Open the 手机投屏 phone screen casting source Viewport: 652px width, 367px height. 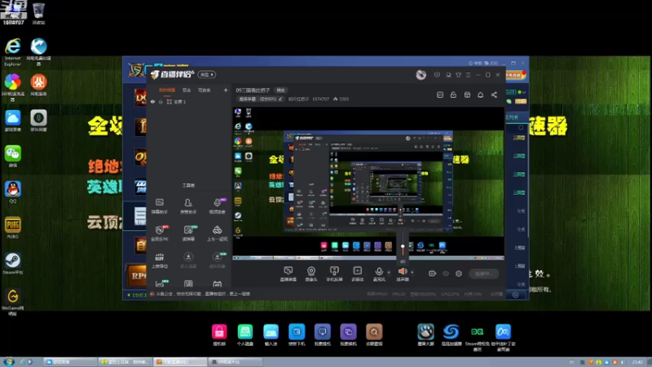click(x=334, y=273)
